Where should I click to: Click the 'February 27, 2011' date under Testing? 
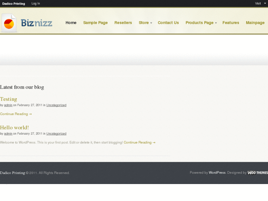[x=30, y=105]
